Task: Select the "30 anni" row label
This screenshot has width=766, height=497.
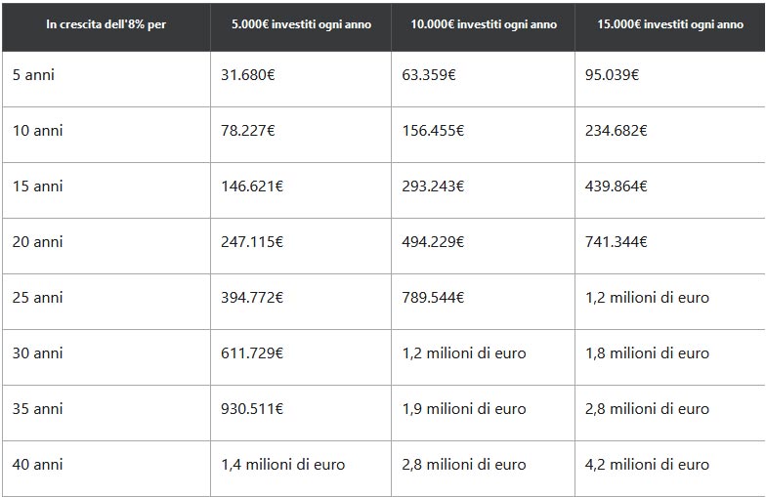Action: pos(38,352)
